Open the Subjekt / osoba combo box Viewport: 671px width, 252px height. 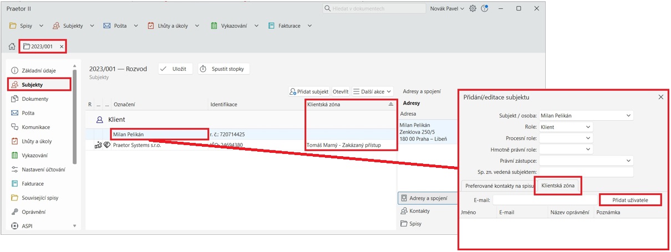pos(586,116)
